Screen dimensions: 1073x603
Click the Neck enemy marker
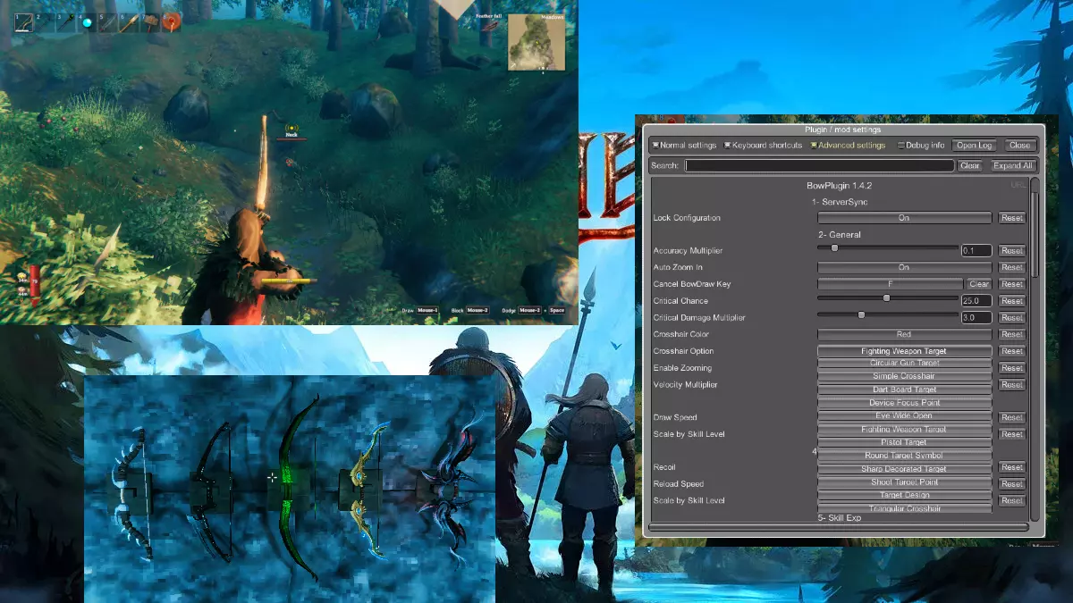tap(291, 132)
